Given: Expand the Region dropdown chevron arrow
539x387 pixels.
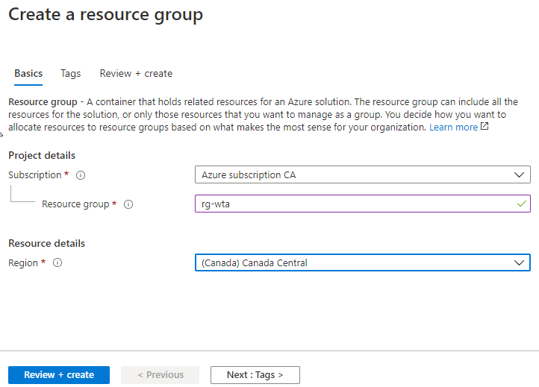Looking at the screenshot, I should [520, 263].
